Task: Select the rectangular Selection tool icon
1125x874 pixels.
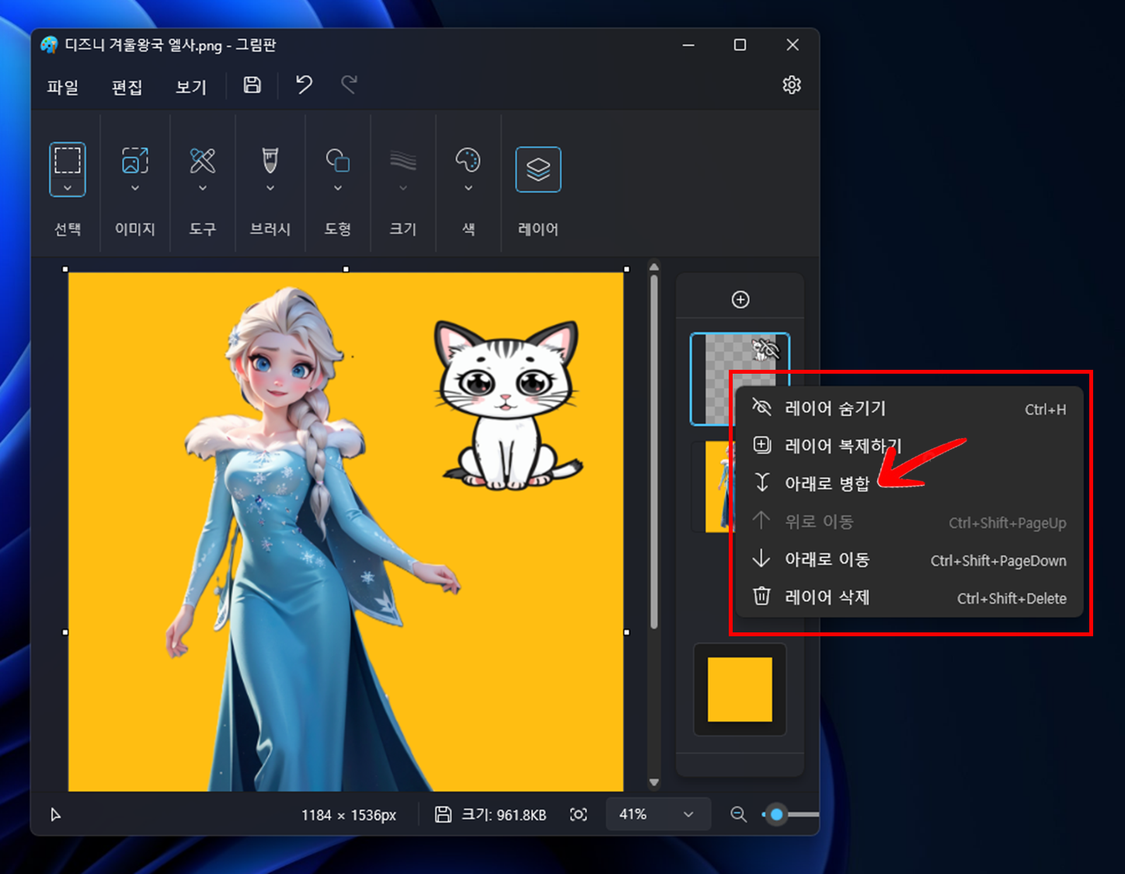Action: pyautogui.click(x=68, y=160)
